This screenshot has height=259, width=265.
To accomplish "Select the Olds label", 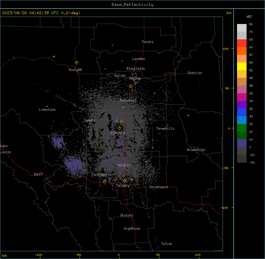I will tap(119, 121).
